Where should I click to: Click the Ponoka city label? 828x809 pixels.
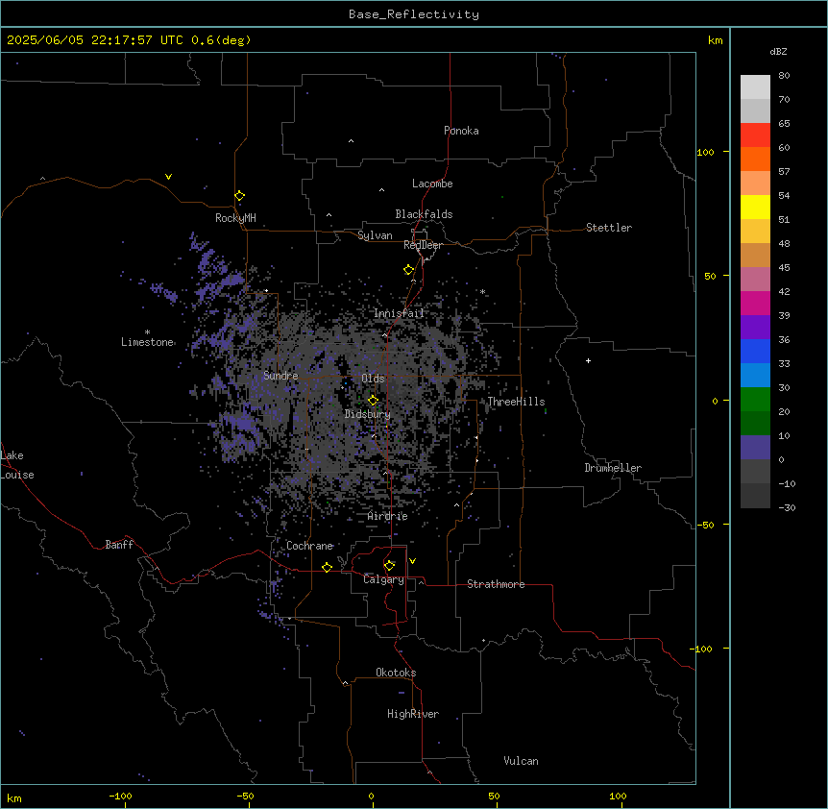[461, 131]
